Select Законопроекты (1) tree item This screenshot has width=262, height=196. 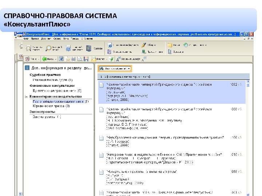point(47,117)
